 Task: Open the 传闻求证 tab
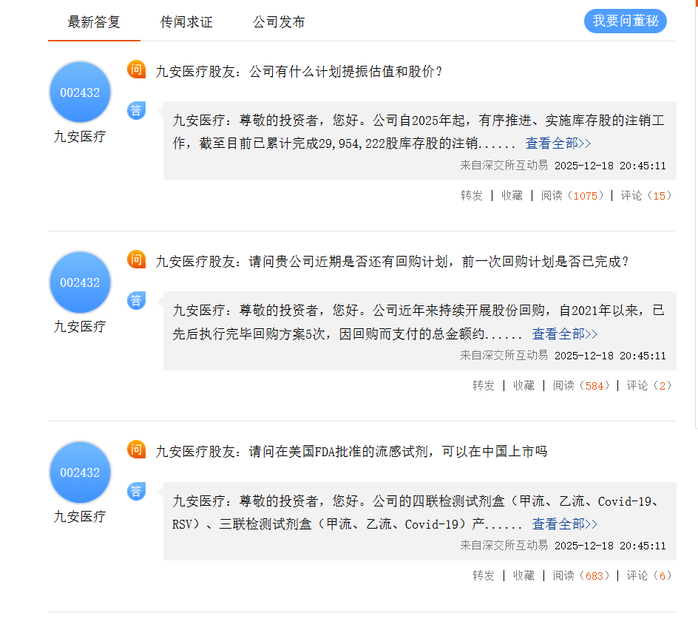coord(186,21)
